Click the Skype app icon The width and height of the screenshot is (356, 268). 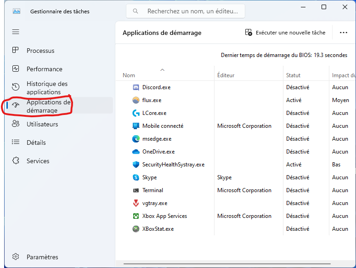coord(136,177)
